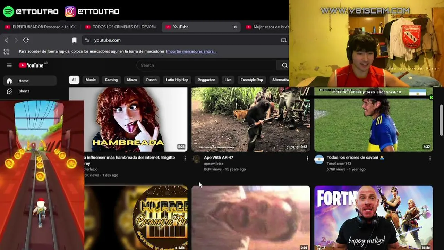Go back with the browser back arrow

[7, 40]
